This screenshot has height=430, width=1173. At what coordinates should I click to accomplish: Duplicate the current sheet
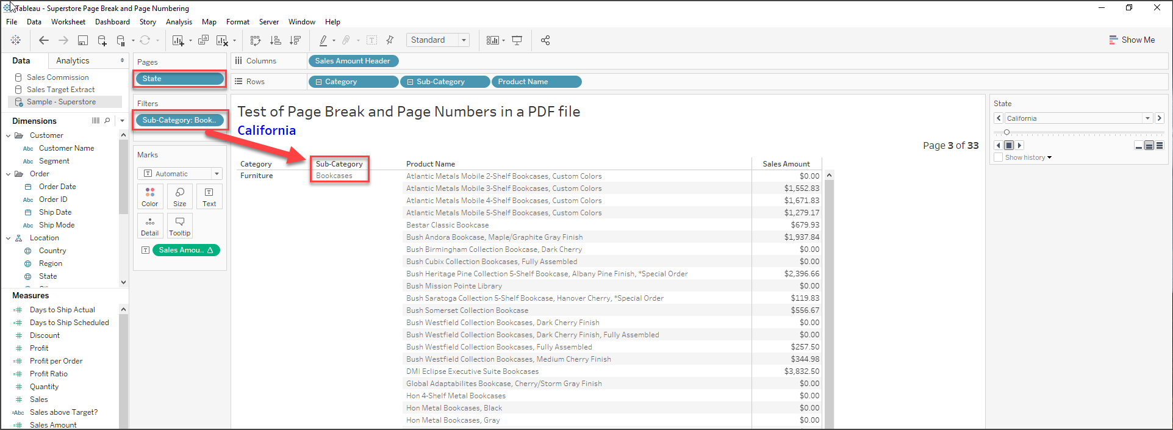(203, 40)
